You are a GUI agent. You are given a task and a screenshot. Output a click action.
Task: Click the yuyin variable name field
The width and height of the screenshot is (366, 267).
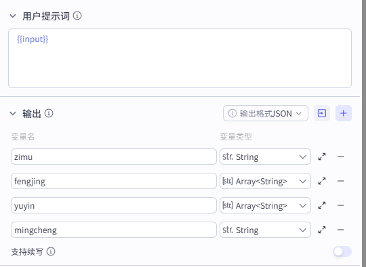pos(114,205)
